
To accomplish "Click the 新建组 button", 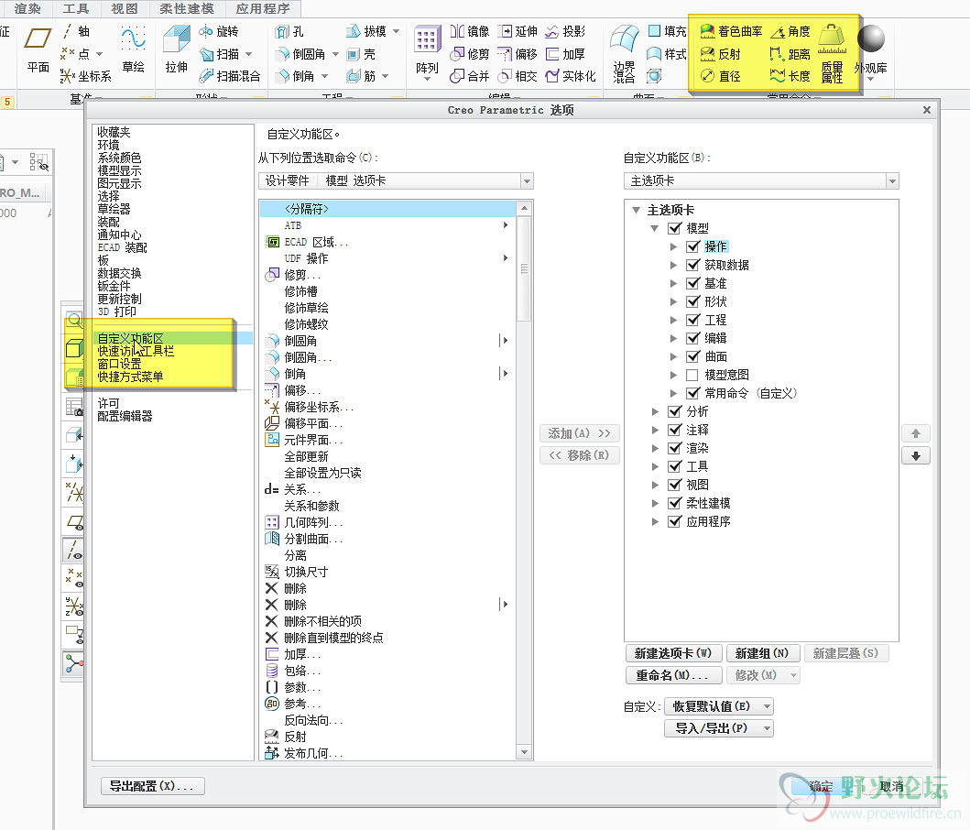I will click(762, 653).
